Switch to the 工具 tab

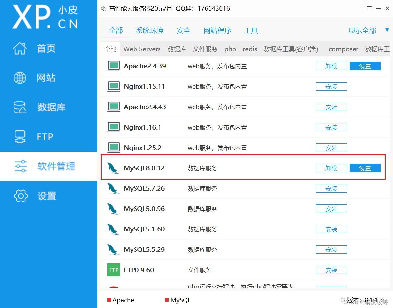tap(251, 31)
